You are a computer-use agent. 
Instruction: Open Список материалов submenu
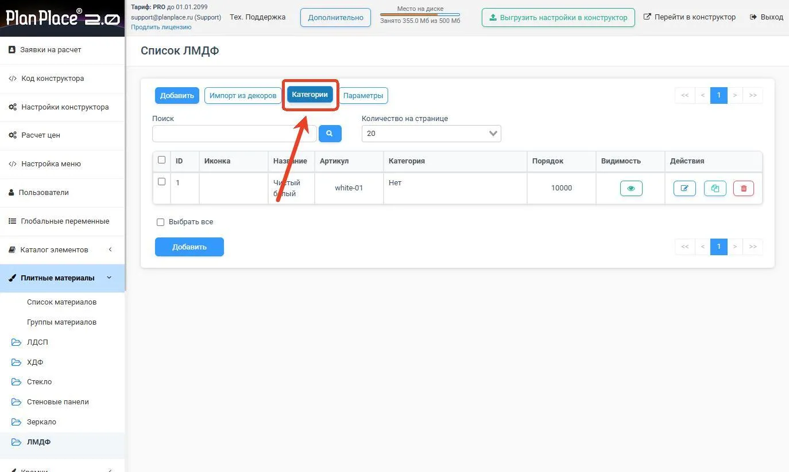pos(61,302)
